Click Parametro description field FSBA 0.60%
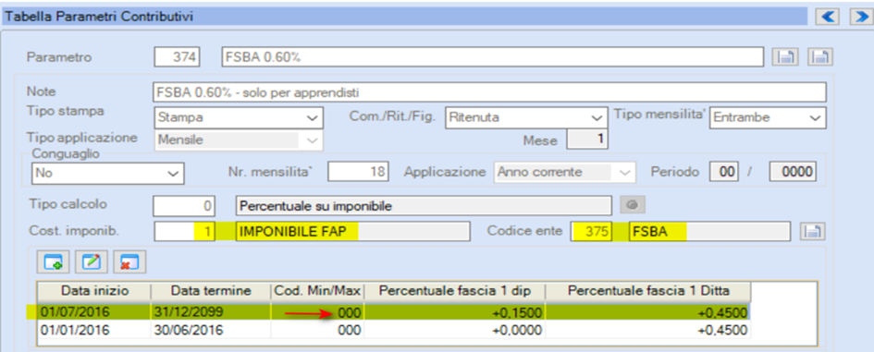Viewport: 874px width, 352px height. [493, 57]
